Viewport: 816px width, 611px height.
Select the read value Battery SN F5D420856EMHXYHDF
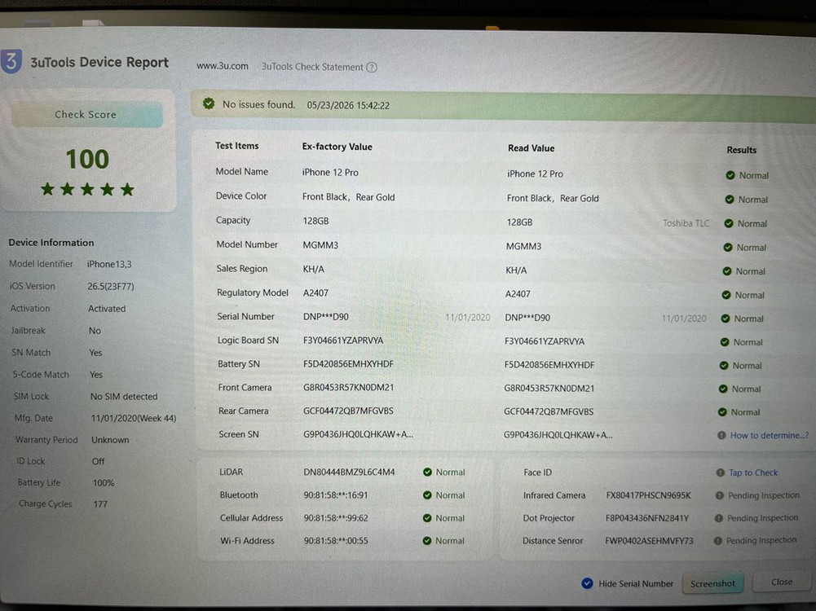point(549,364)
